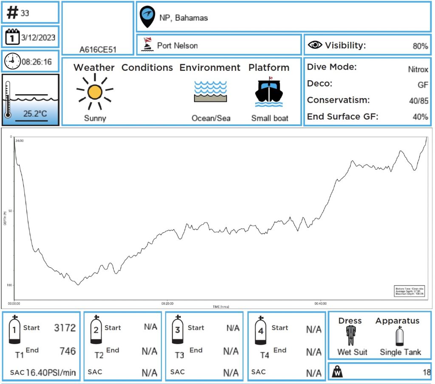Click the Visibility eye icon

[315, 45]
